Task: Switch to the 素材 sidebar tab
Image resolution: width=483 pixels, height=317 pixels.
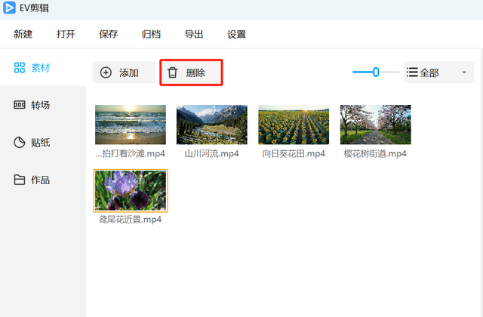Action: [x=43, y=68]
